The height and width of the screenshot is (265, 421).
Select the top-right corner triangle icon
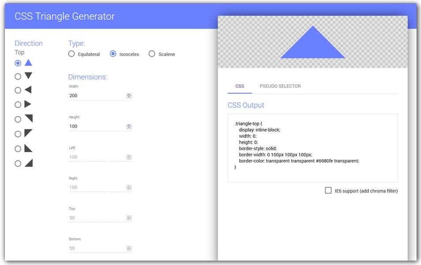pos(28,118)
